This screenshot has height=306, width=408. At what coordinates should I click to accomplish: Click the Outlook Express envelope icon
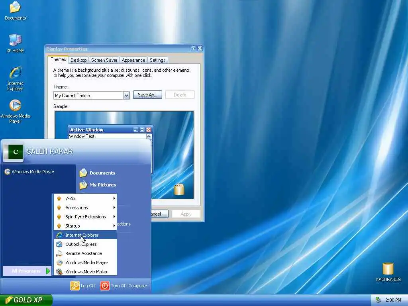coord(59,244)
